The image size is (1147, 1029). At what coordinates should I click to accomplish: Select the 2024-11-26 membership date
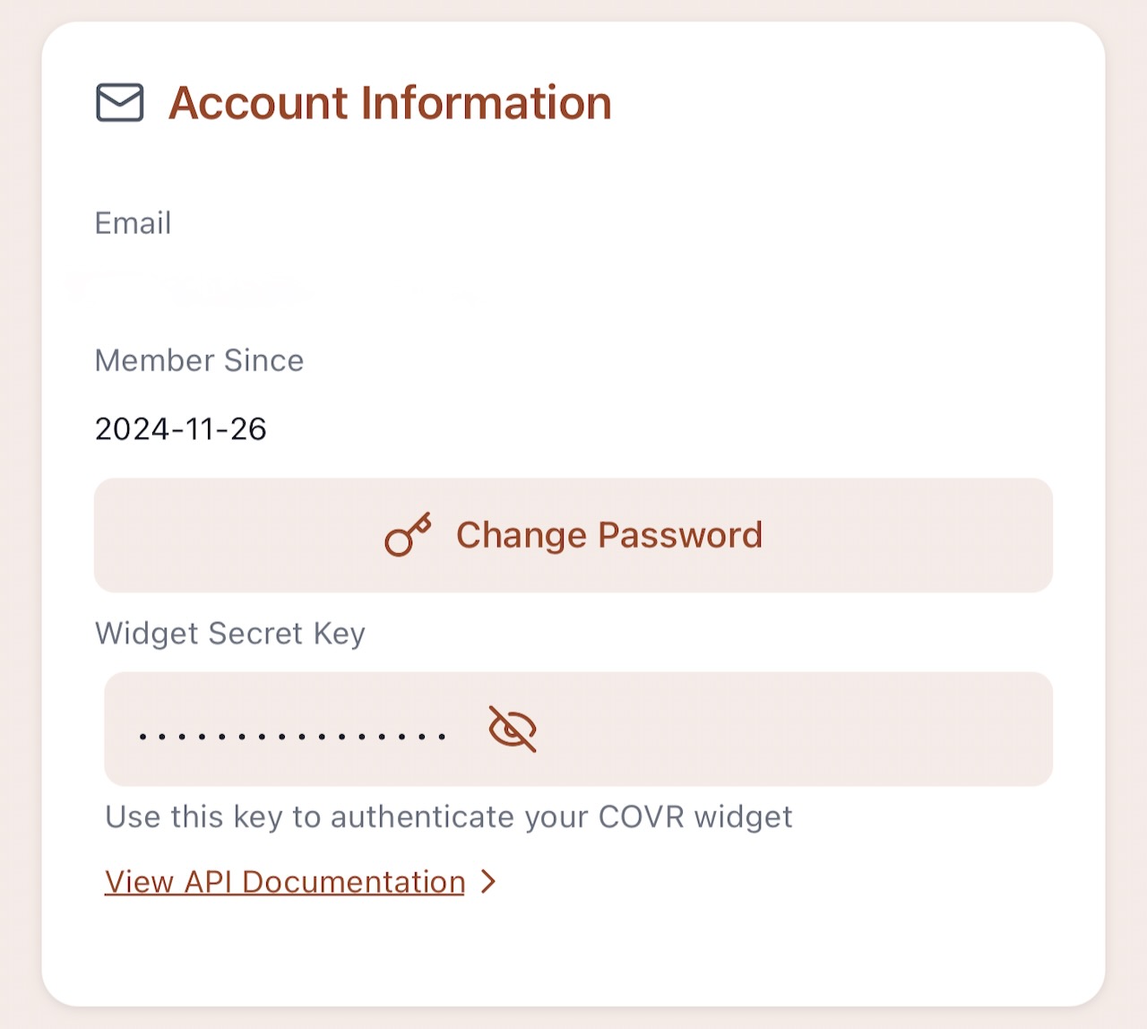click(180, 429)
